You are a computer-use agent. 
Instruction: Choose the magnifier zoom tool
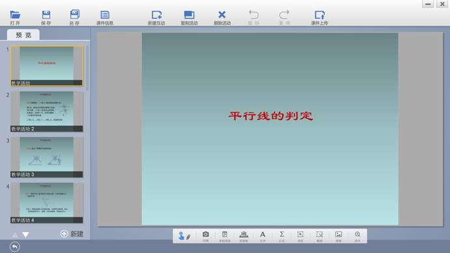(357, 236)
